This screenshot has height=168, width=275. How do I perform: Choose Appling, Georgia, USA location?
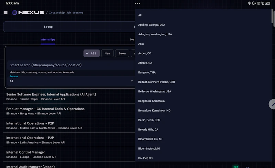[203, 25]
